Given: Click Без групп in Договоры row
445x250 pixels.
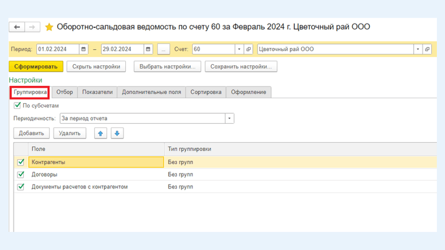Looking at the screenshot, I should (181, 174).
